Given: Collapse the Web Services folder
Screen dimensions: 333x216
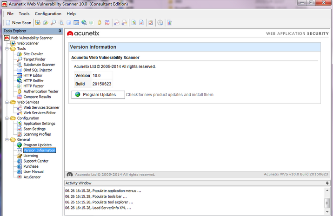Looking at the screenshot, I should [7, 102].
